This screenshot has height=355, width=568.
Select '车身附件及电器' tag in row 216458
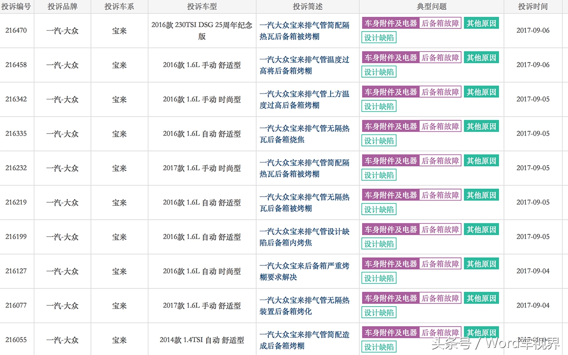390,57
